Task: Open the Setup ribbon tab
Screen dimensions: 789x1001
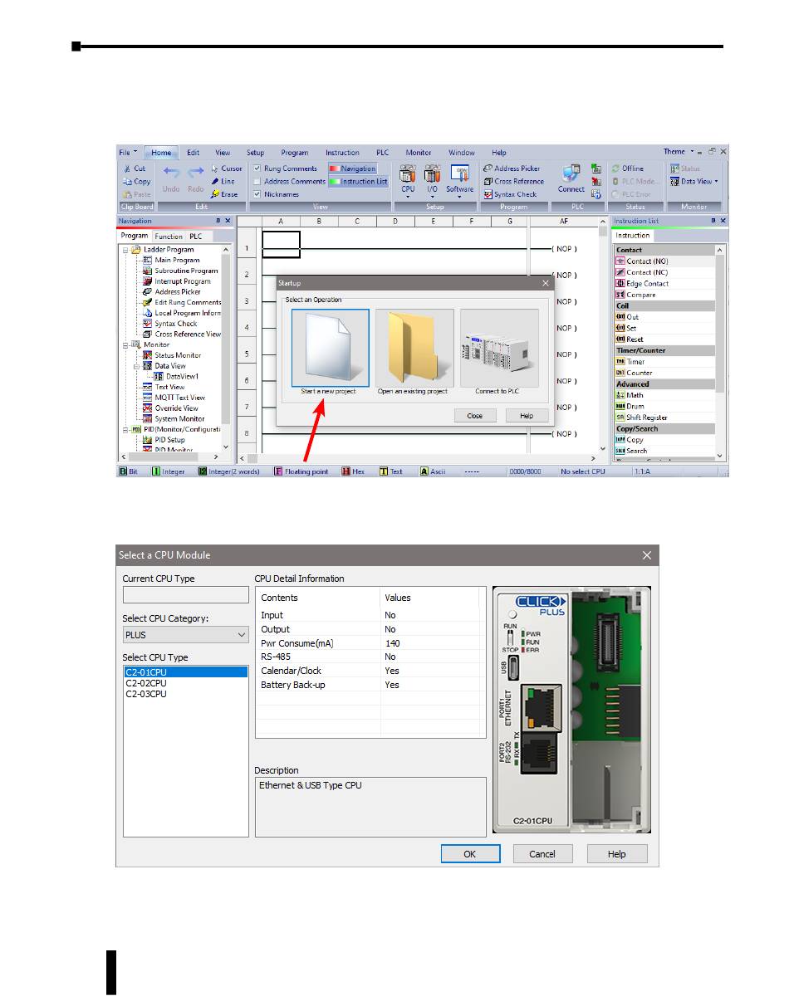Action: [255, 153]
